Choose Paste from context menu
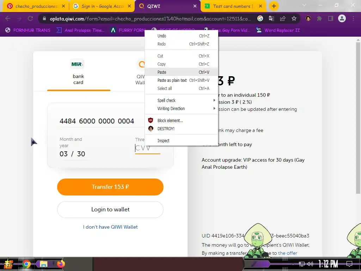The image size is (361, 271). [x=182, y=72]
